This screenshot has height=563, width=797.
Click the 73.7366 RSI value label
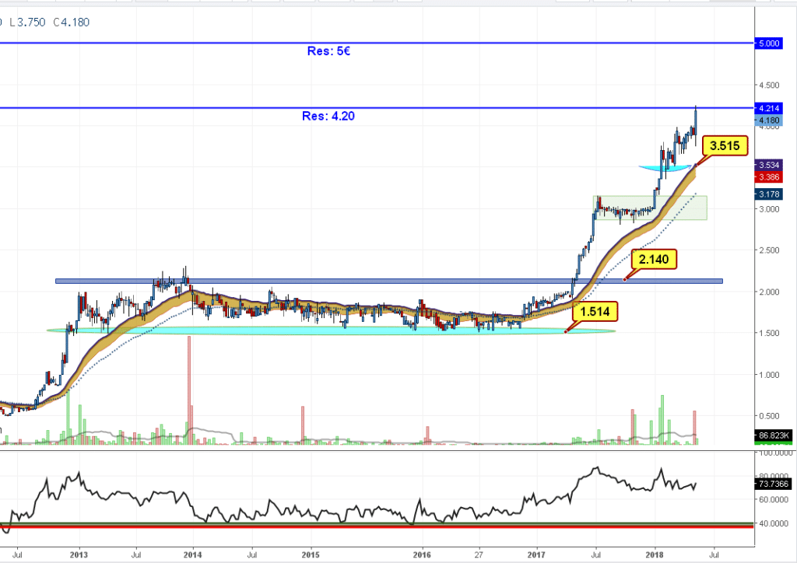coord(773,484)
